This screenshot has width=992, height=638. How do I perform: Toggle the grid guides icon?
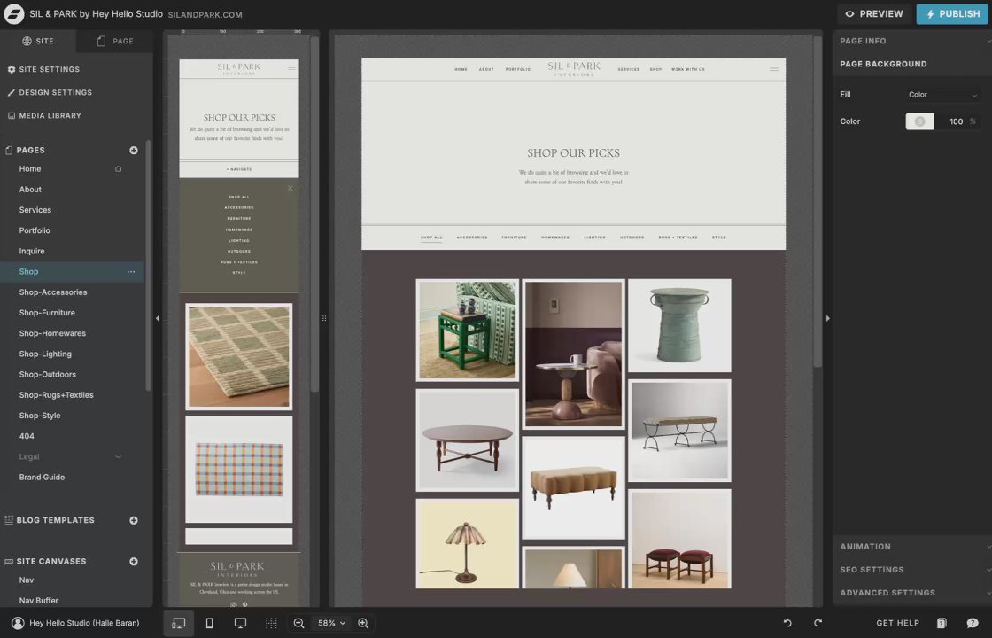(271, 624)
